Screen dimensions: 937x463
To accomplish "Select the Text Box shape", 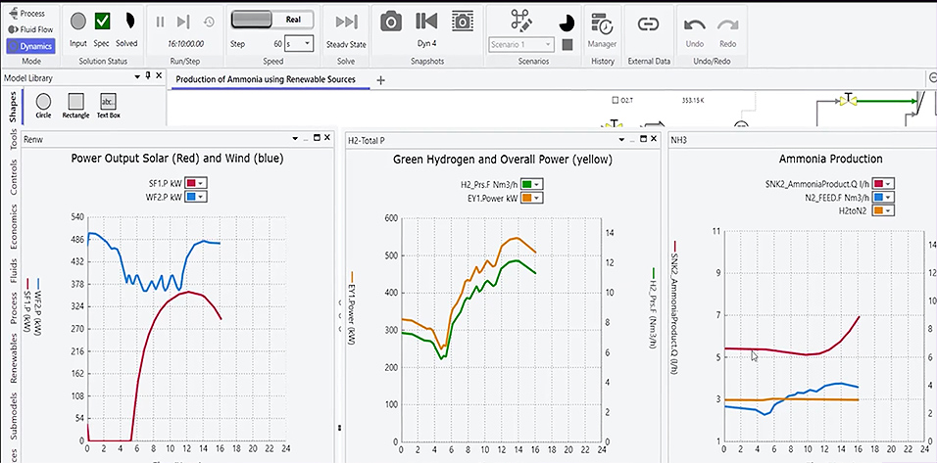I will click(x=109, y=106).
